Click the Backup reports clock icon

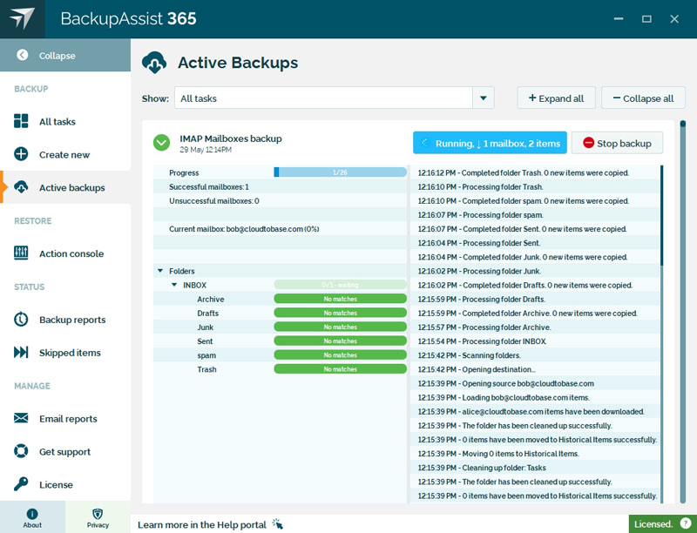tap(21, 319)
